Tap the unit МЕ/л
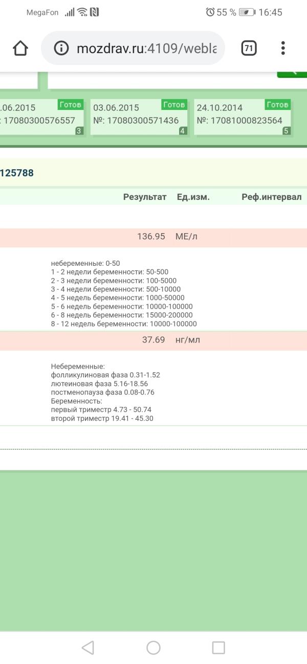The image size is (307, 664). pos(187,237)
